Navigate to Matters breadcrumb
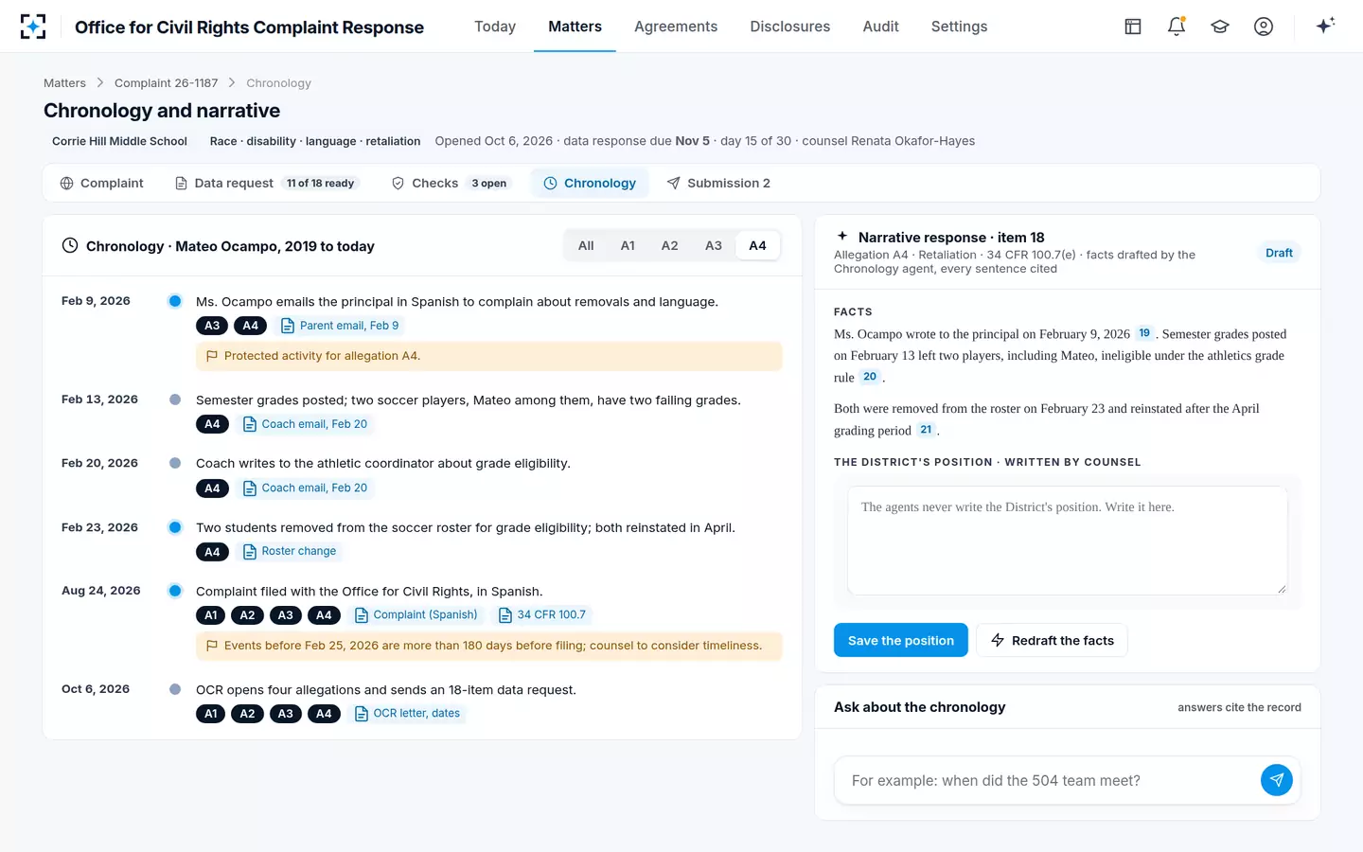This screenshot has width=1363, height=852. pos(64,83)
